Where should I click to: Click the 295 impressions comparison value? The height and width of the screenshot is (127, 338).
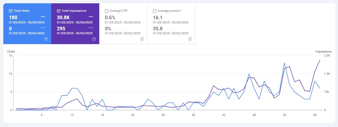(x=61, y=29)
